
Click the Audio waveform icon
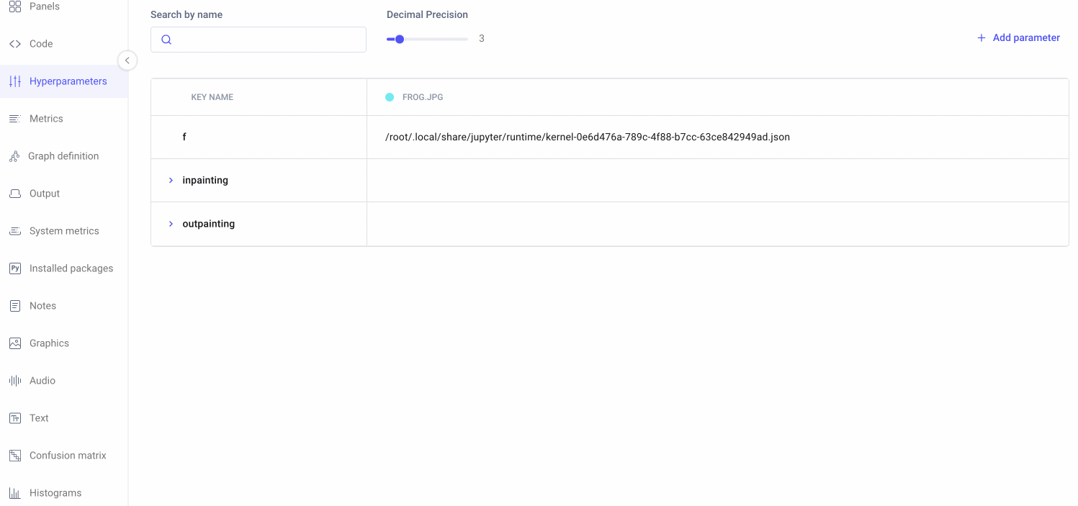point(14,381)
